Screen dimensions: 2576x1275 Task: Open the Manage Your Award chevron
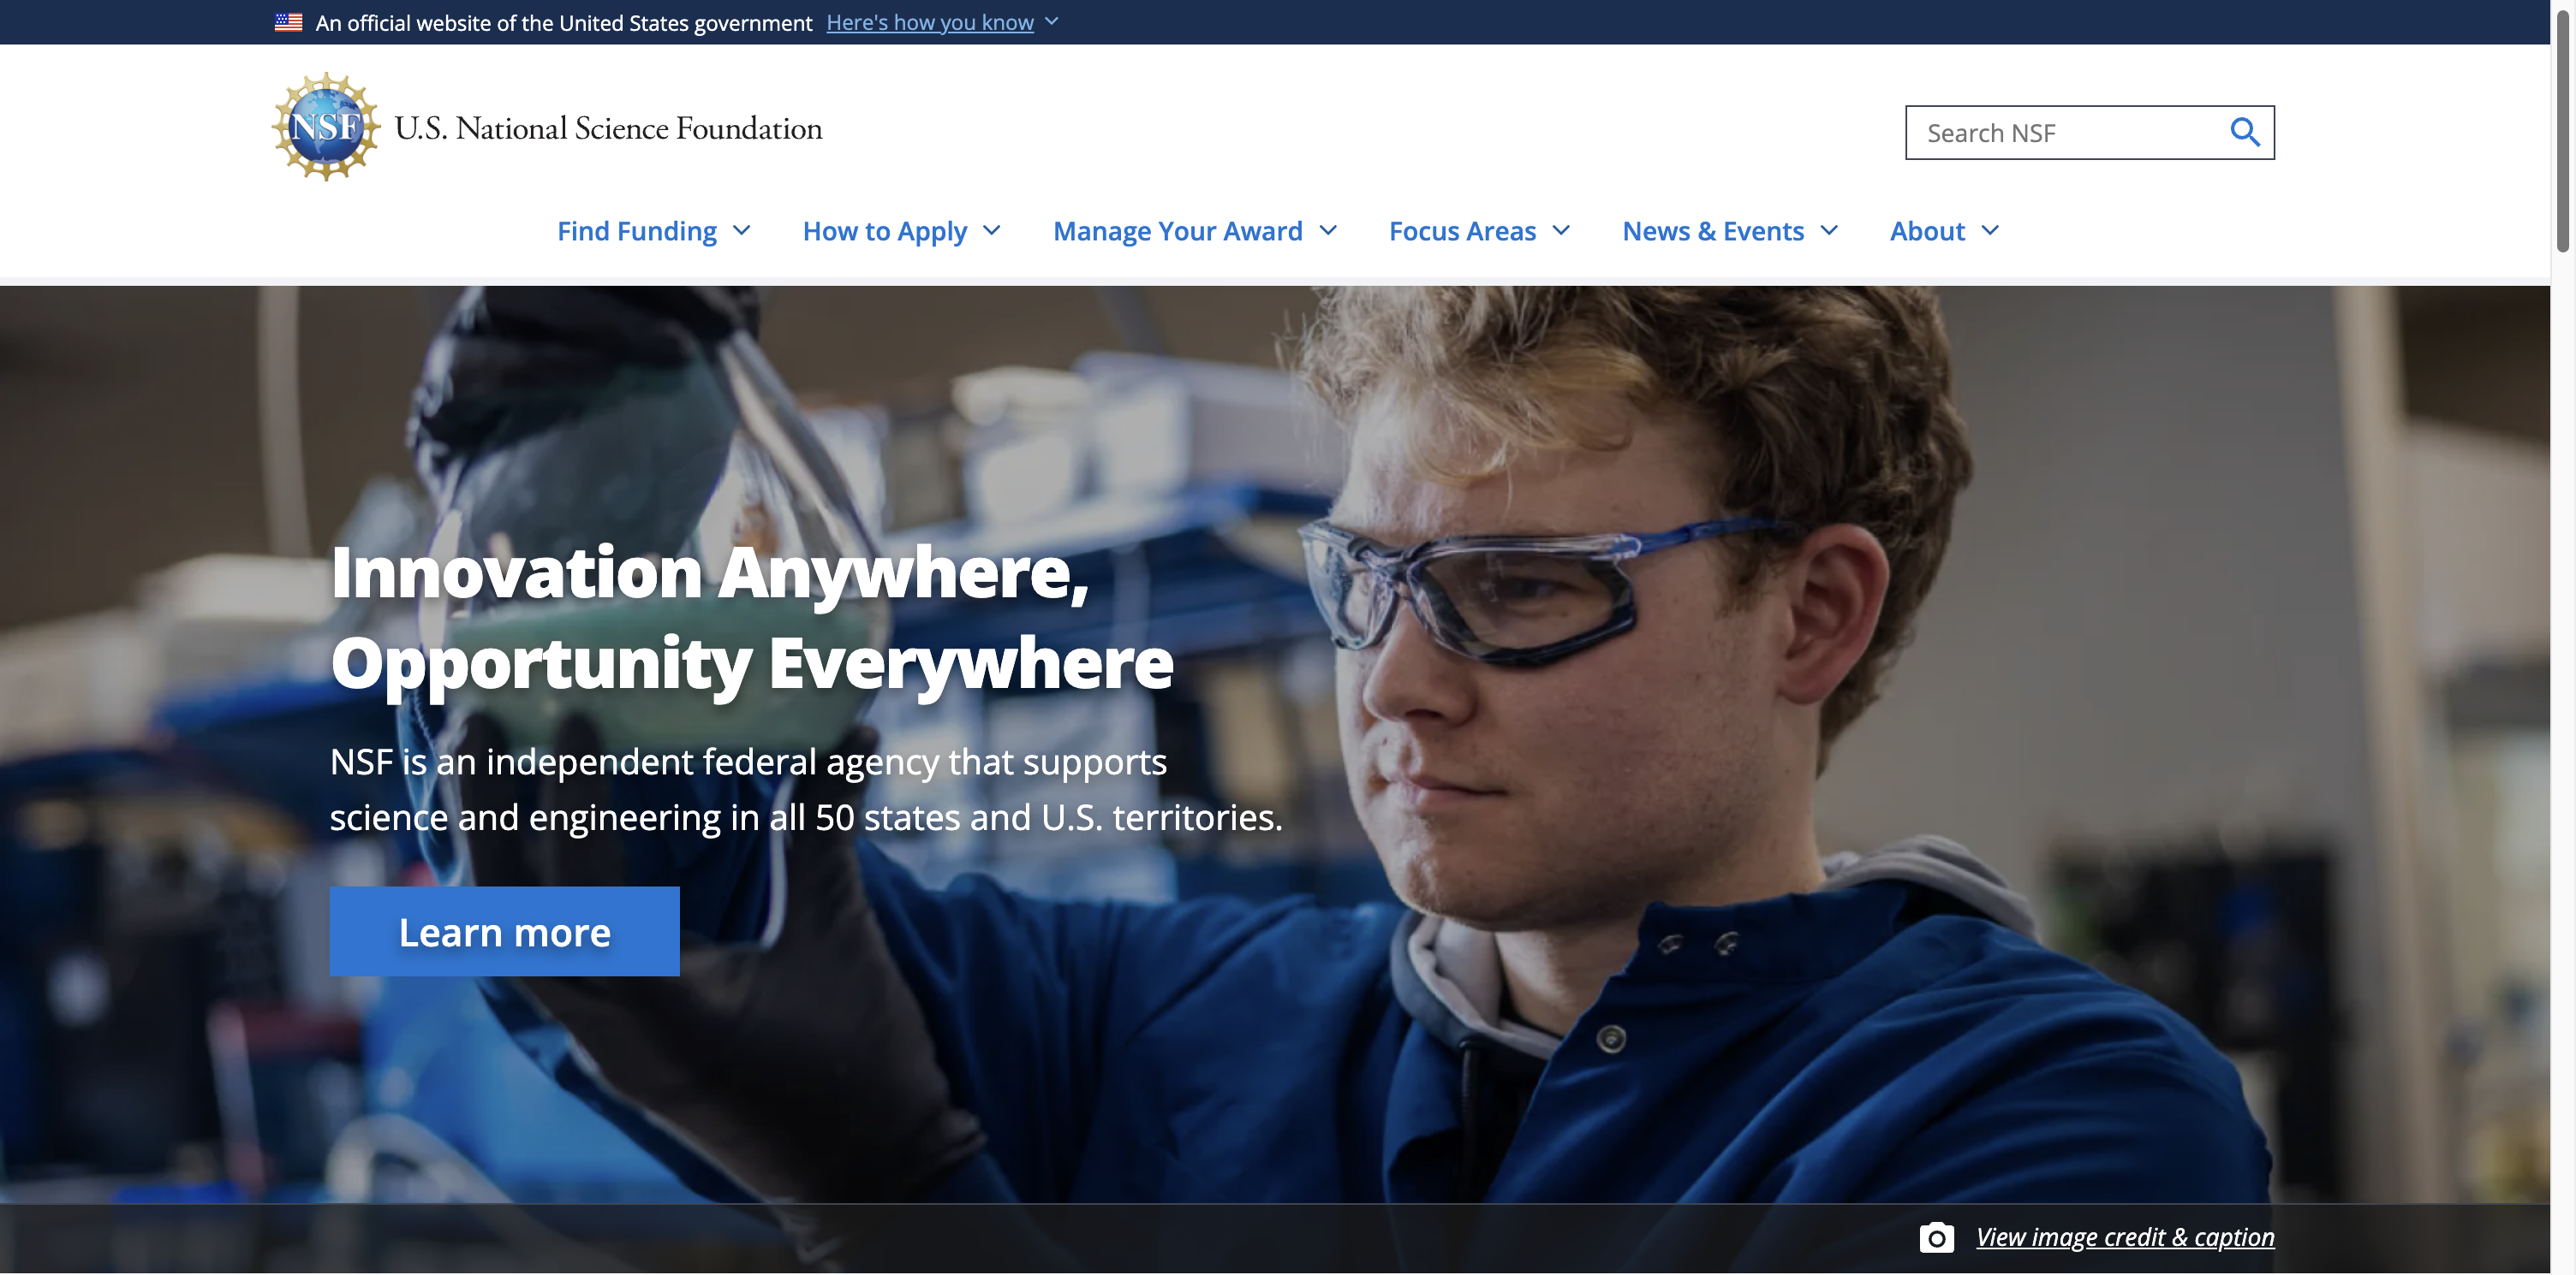[x=1328, y=231]
